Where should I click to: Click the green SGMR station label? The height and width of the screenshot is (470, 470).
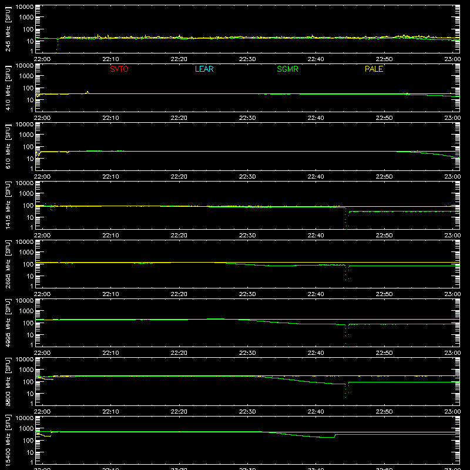[x=287, y=69]
